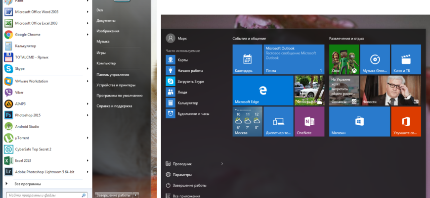Expand Google Chrome jump list arrow
The width and height of the screenshot is (430, 198).
[x=87, y=35]
